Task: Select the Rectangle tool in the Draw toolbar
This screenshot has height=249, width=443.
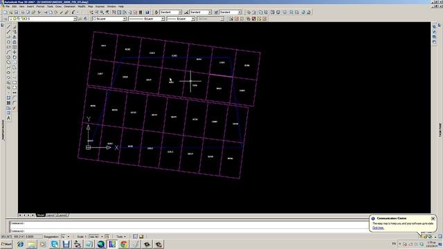Action: (x=8, y=47)
